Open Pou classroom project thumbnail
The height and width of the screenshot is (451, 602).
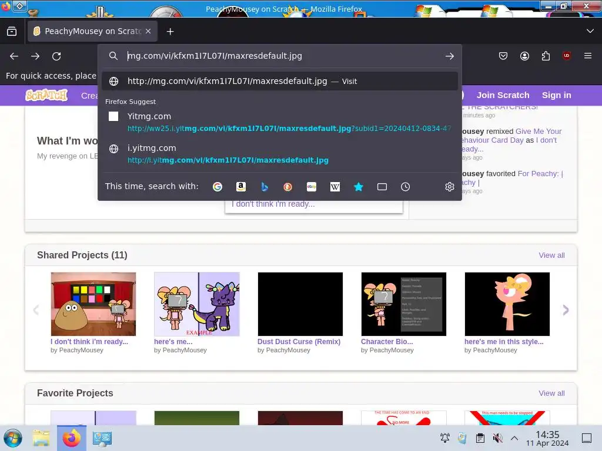click(x=93, y=304)
